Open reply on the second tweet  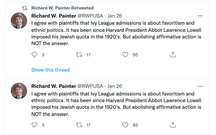tap(34, 125)
